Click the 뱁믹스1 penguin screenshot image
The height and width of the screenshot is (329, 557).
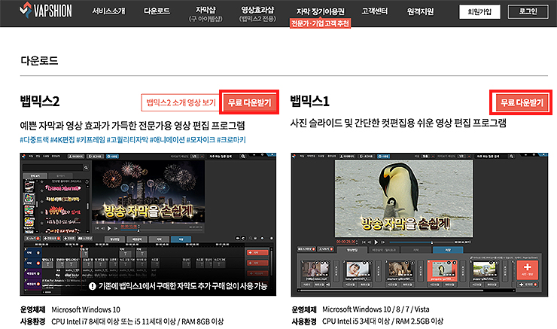click(419, 224)
